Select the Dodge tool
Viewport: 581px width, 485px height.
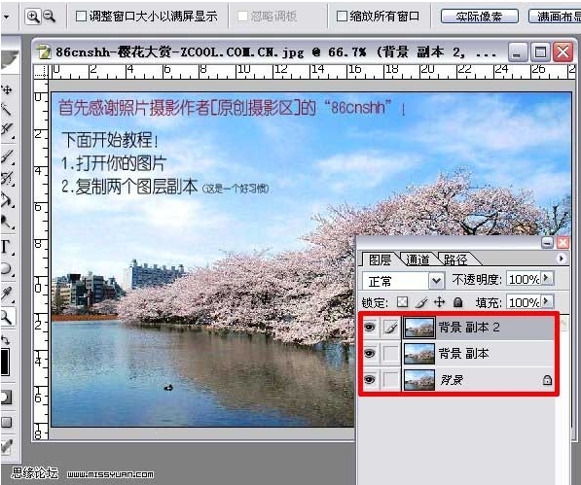pyautogui.click(x=7, y=222)
